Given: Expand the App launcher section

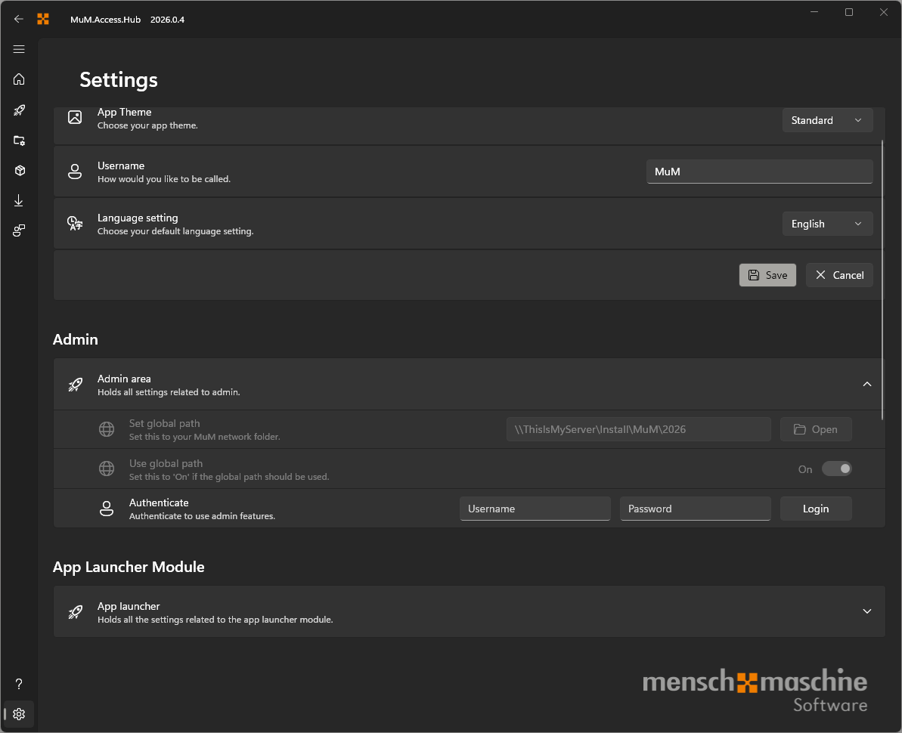Looking at the screenshot, I should (x=867, y=611).
